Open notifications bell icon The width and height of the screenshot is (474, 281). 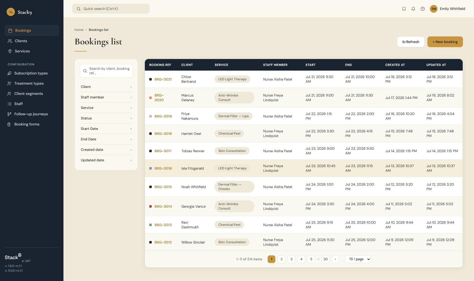413,9
